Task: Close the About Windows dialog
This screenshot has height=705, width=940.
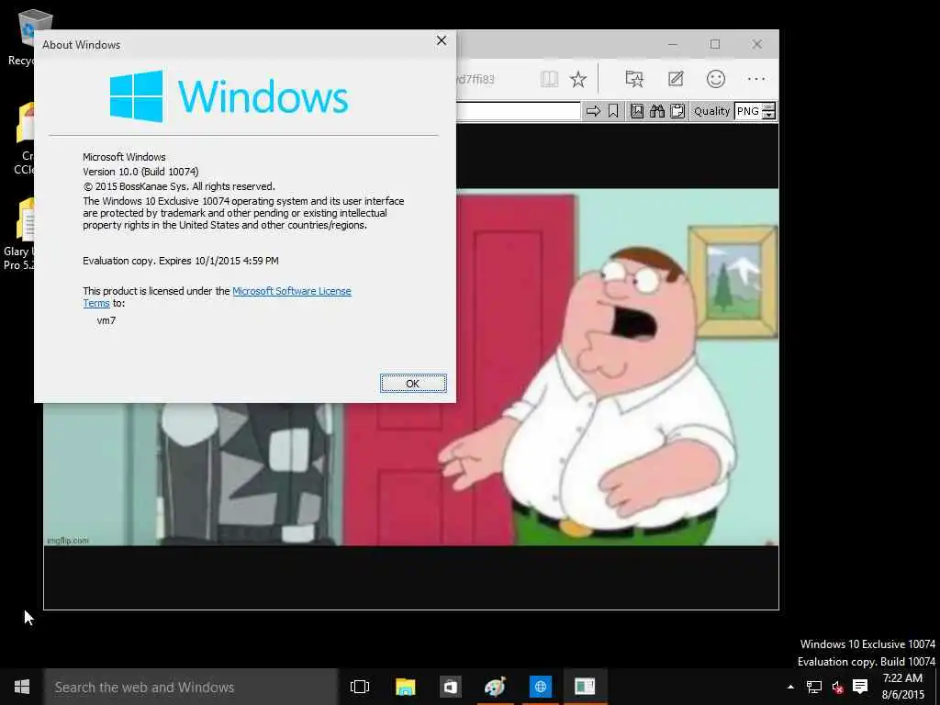Action: 442,40
